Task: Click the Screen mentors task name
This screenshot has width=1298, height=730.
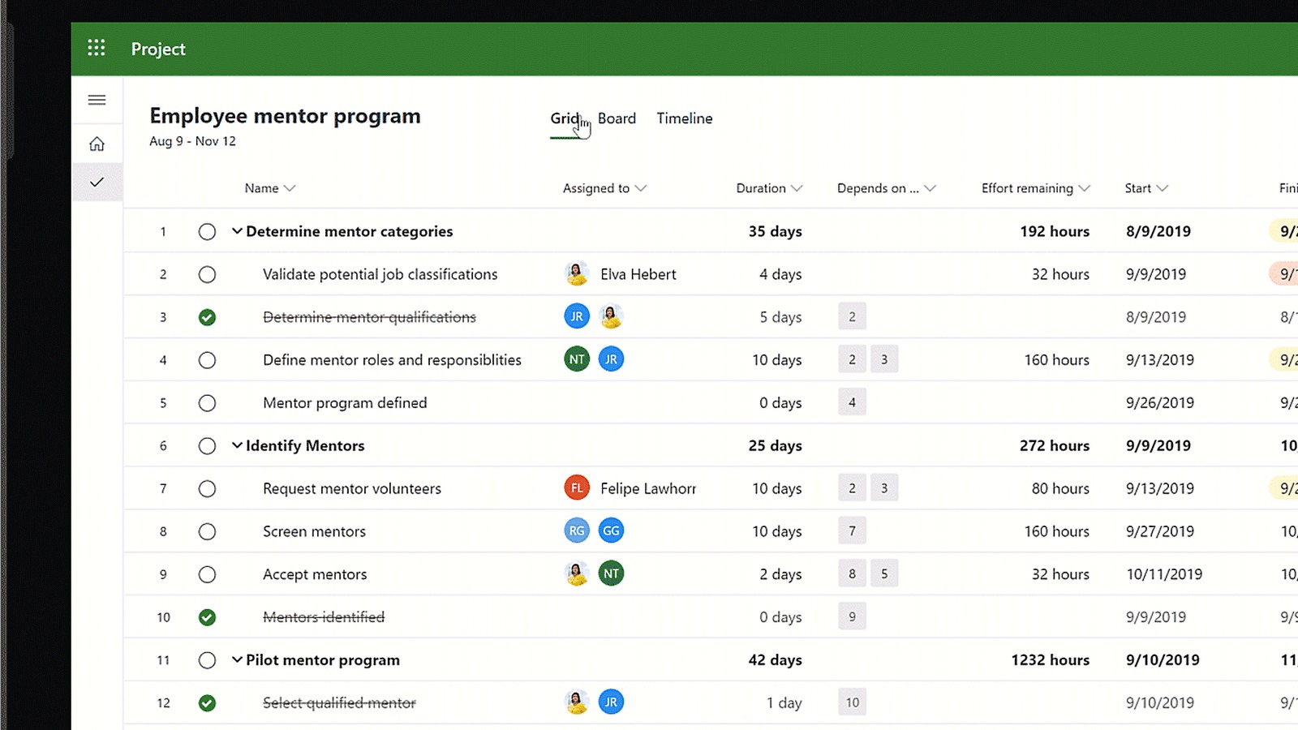Action: click(314, 531)
